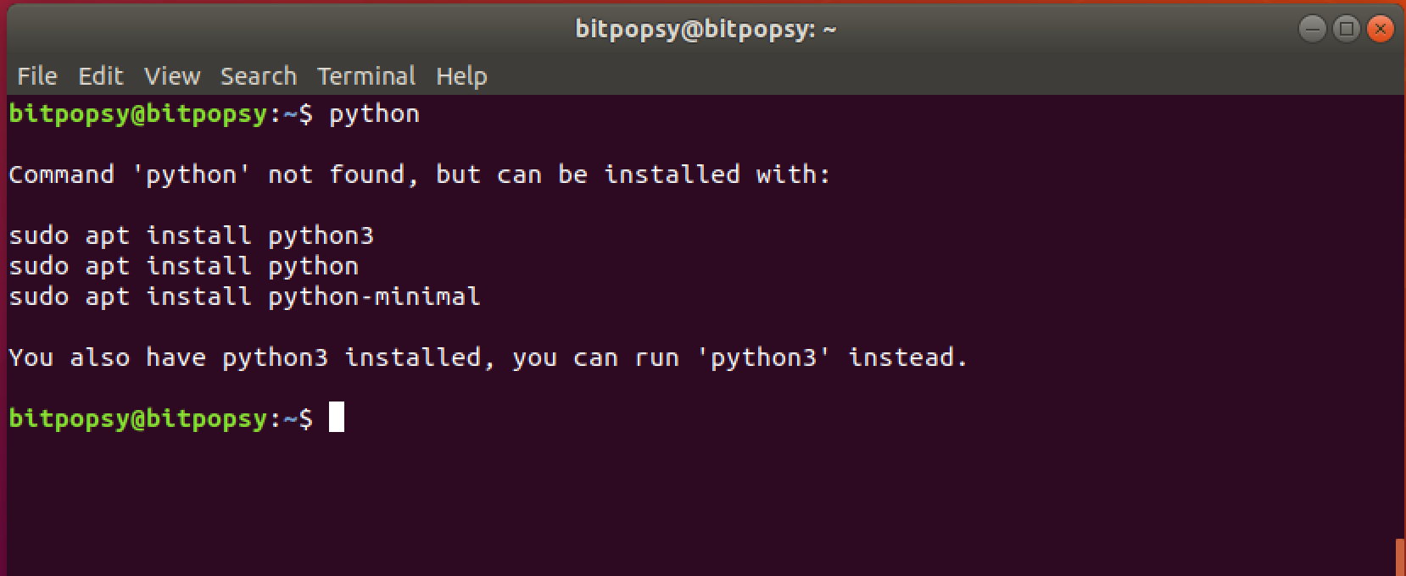Click the orange scrollbar handle
This screenshot has width=1406, height=576.
click(x=1399, y=557)
